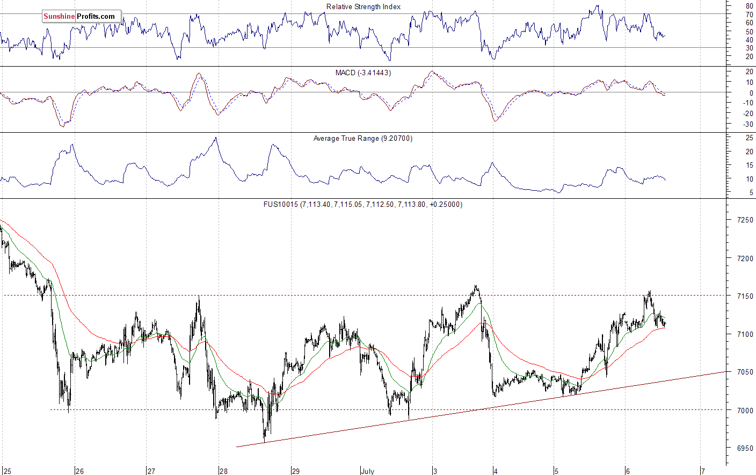Click the RSI axis value 80
756x475 pixels.
[x=749, y=6]
